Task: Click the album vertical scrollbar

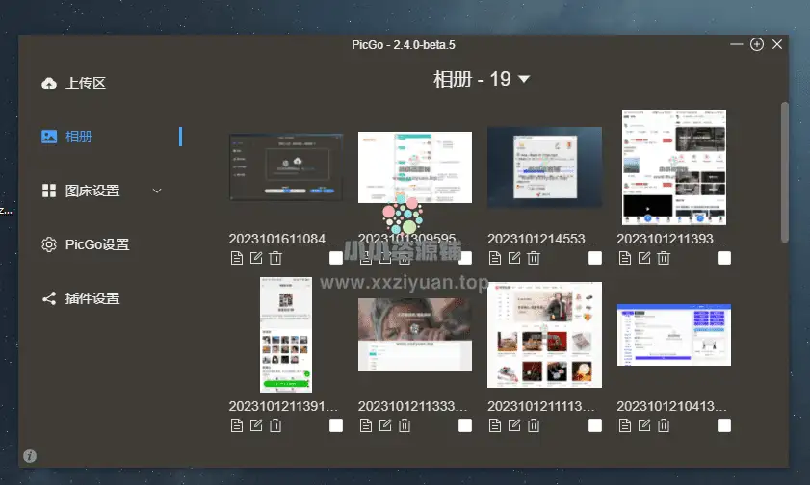Action: click(785, 173)
